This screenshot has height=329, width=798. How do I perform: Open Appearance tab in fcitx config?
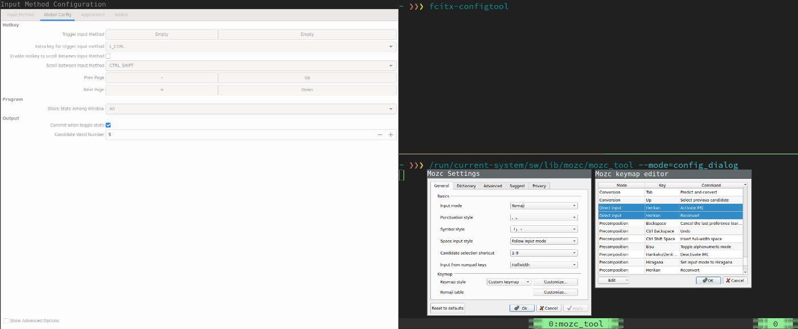[93, 15]
